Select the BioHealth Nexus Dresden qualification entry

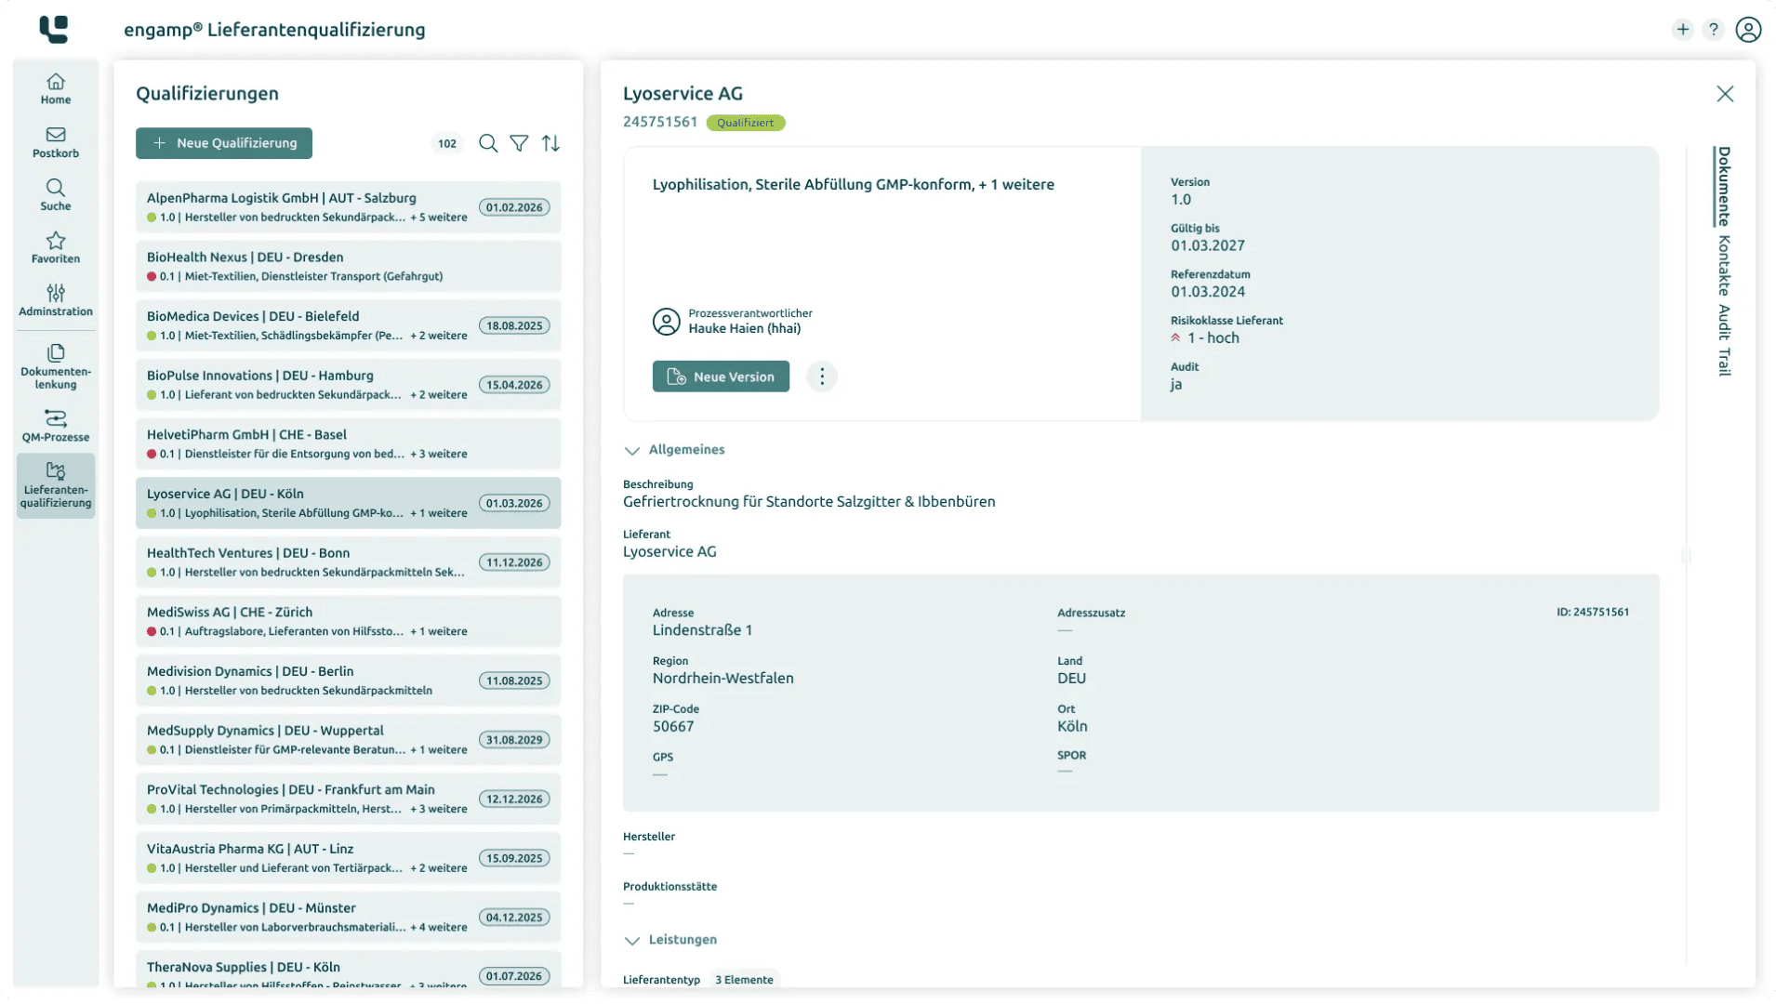click(x=349, y=266)
